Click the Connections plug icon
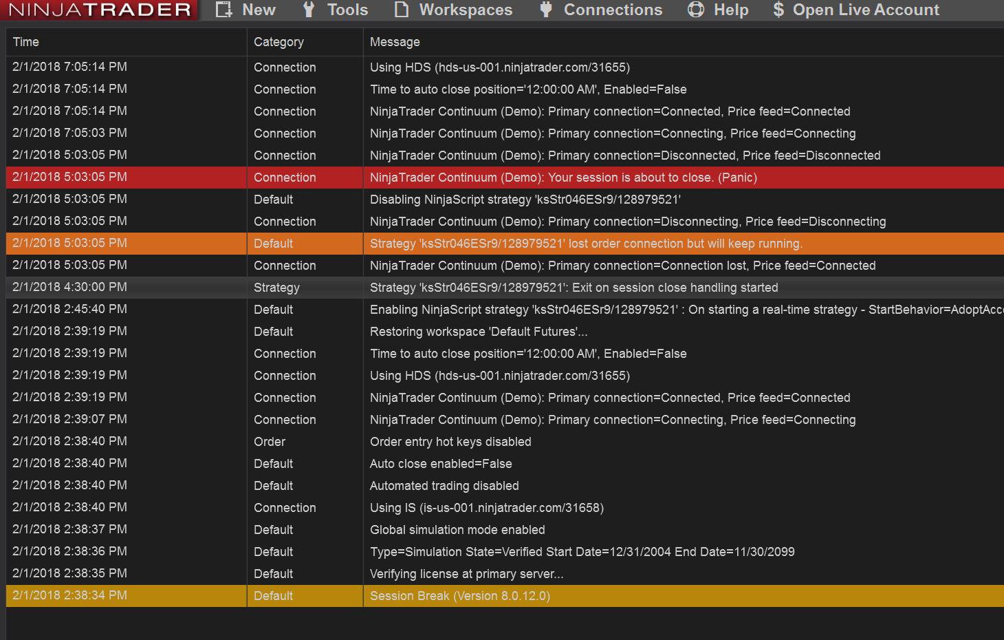This screenshot has width=1004, height=640. (x=546, y=10)
